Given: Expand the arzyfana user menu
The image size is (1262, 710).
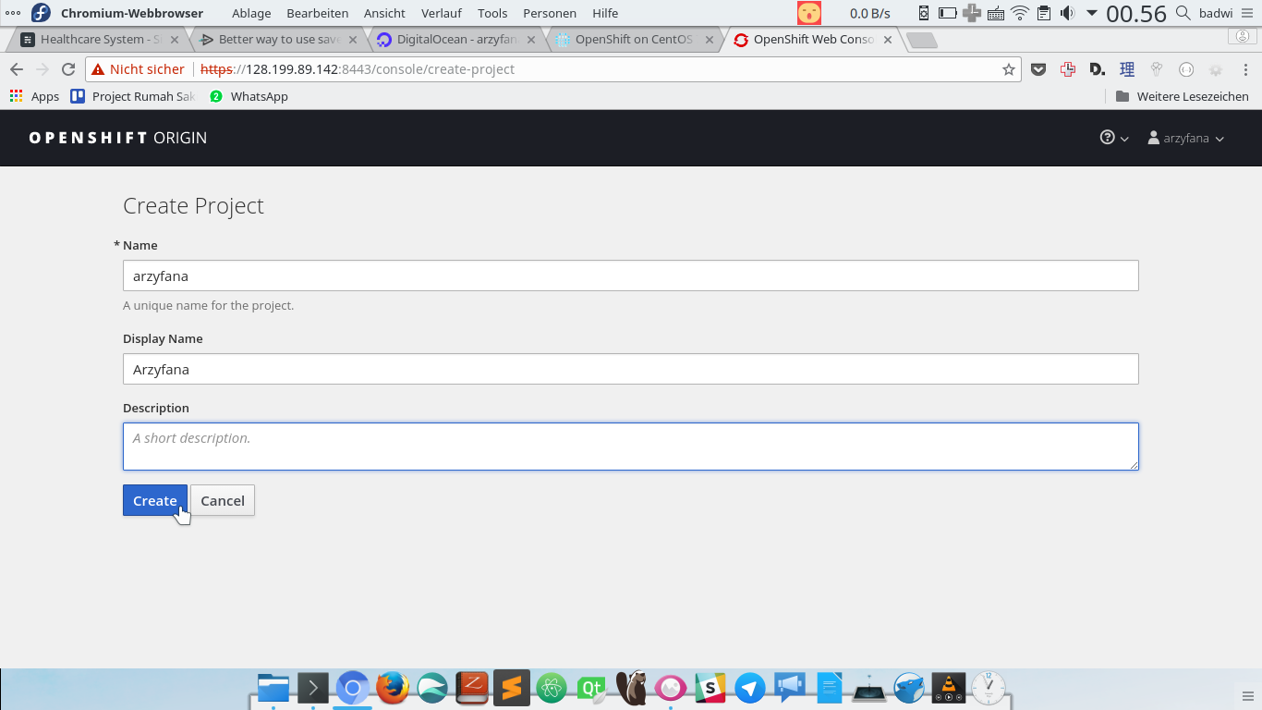Looking at the screenshot, I should coord(1185,138).
